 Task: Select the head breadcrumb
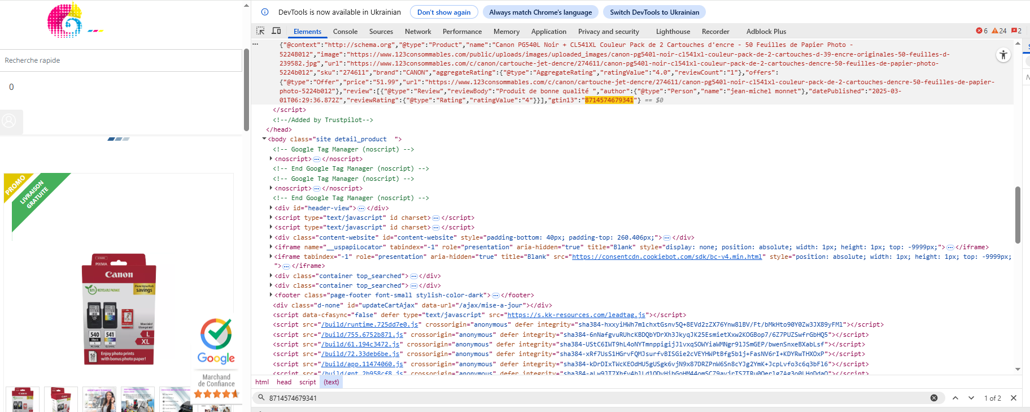tap(284, 382)
